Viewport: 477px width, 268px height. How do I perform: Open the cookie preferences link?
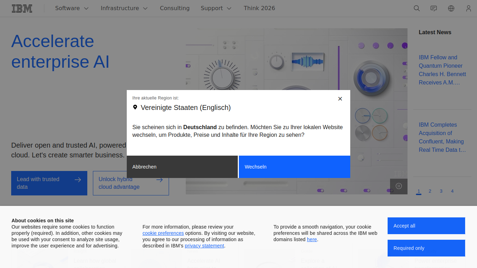163,233
